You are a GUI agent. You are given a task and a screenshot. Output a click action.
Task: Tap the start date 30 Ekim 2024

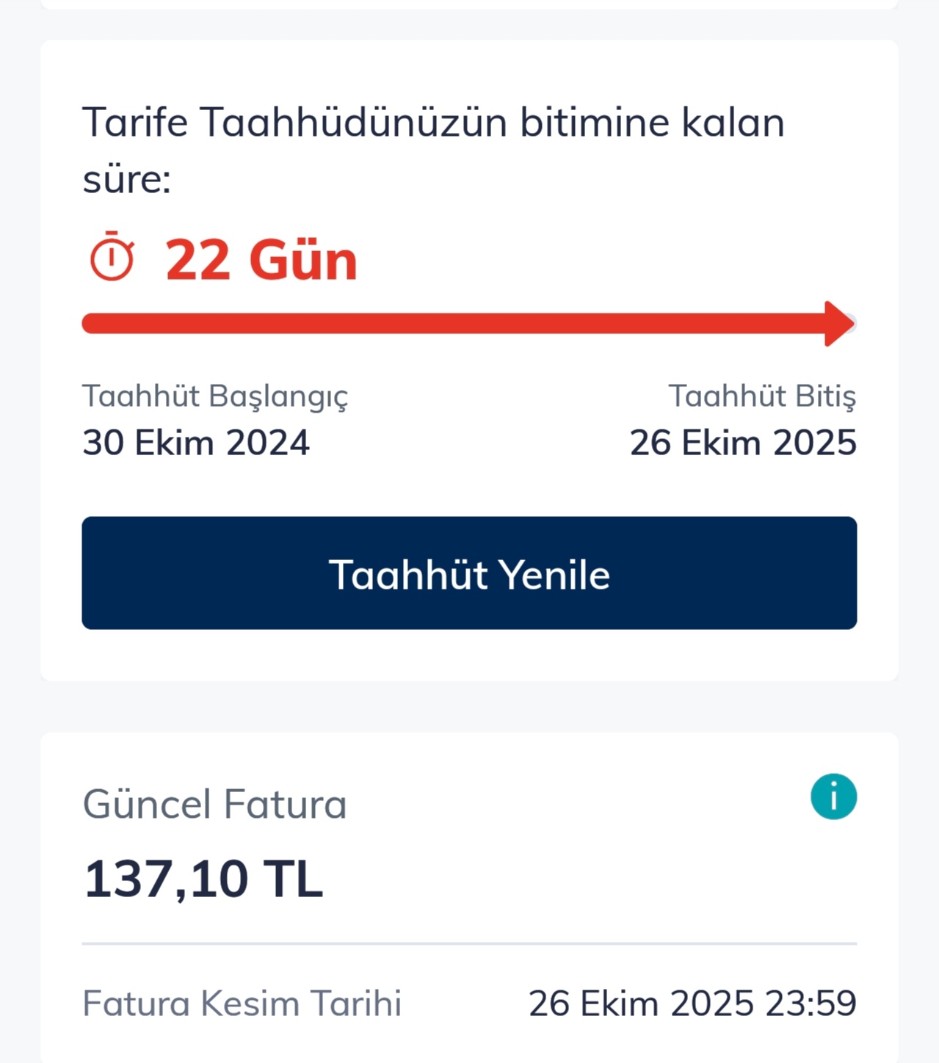pos(196,443)
